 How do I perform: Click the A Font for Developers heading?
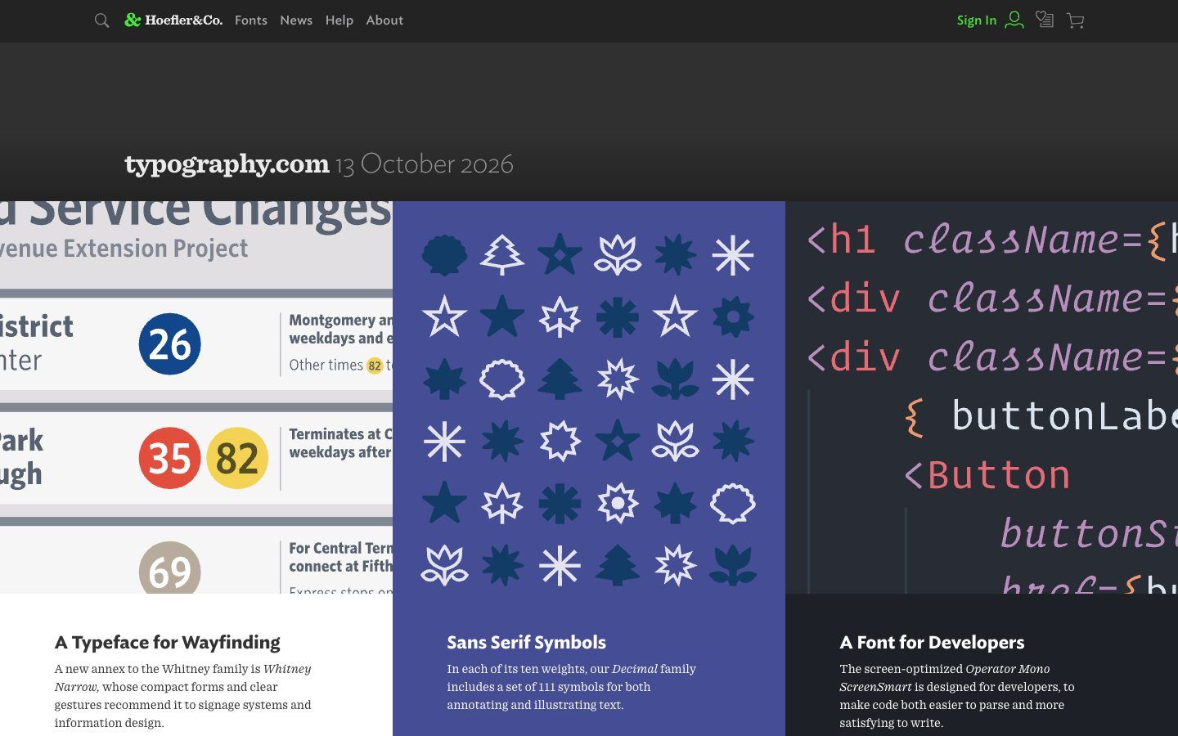[932, 643]
